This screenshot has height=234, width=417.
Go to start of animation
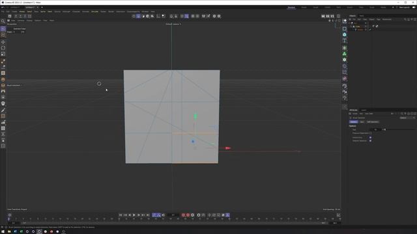pyautogui.click(x=120, y=215)
